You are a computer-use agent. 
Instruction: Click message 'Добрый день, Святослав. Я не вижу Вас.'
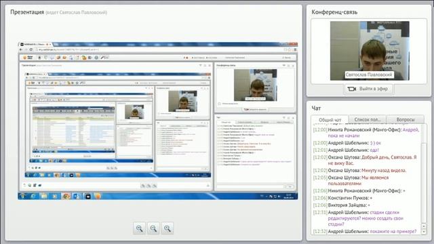pyautogui.click(x=372, y=160)
